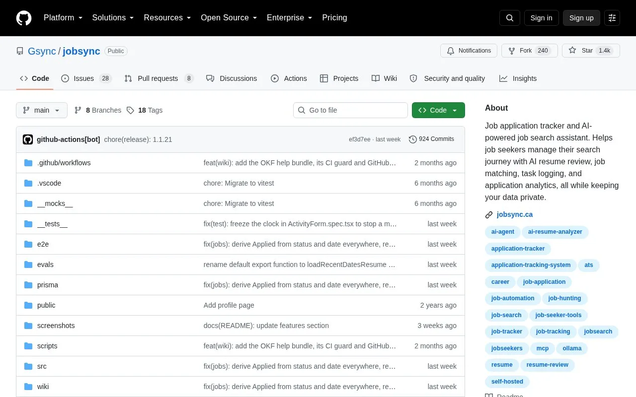Click the repository book icon beside Gsync
The width and height of the screenshot is (636, 397).
[20, 51]
